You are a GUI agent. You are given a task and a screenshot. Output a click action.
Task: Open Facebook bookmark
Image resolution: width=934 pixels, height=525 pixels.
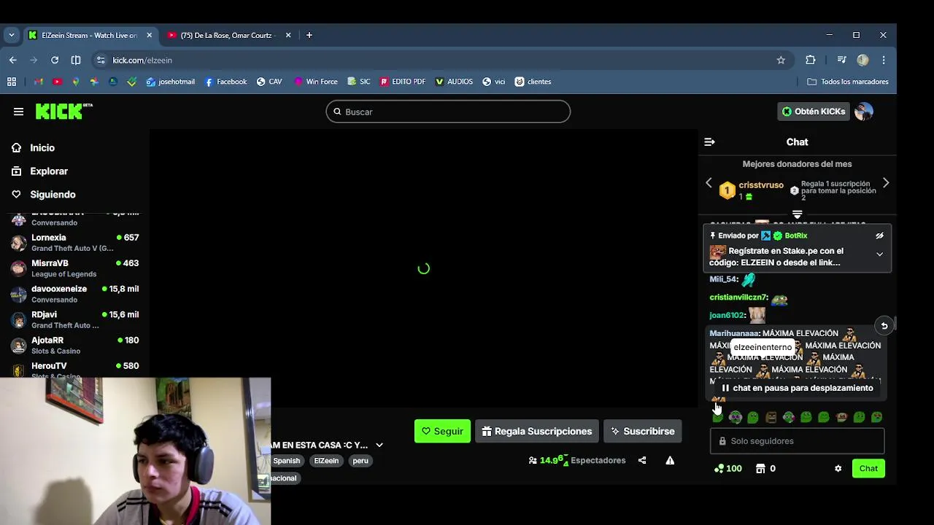click(225, 82)
